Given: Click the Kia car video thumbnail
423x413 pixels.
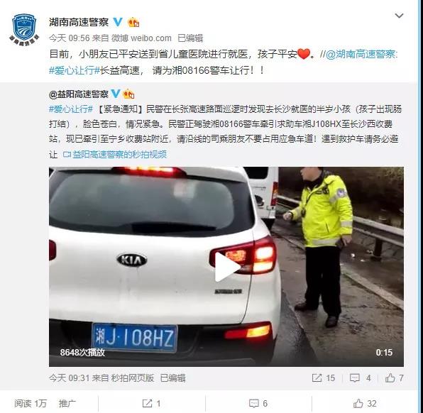Looking at the screenshot, I should click(226, 267).
